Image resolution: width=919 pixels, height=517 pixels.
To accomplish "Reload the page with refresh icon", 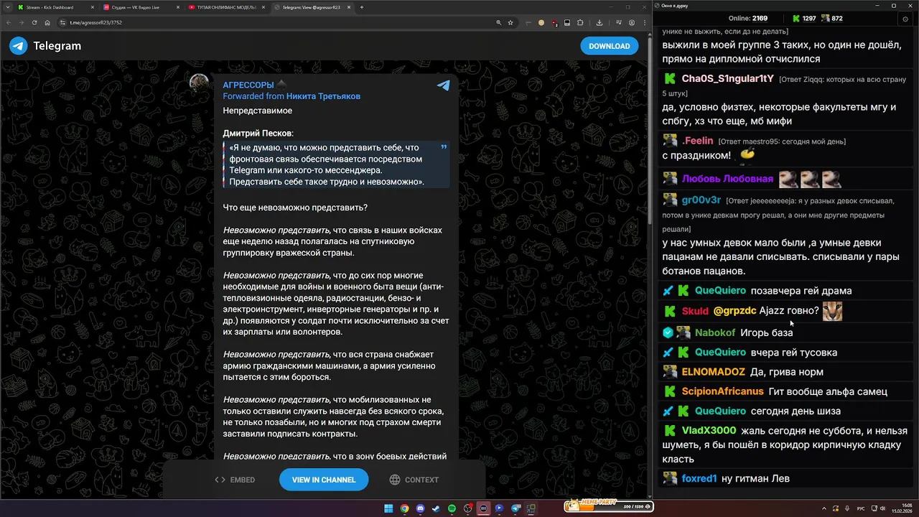I will point(34,22).
